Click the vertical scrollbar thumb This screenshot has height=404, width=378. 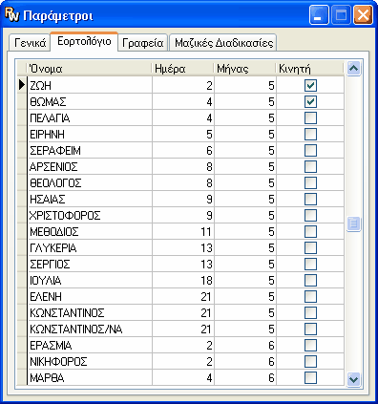coord(354,223)
